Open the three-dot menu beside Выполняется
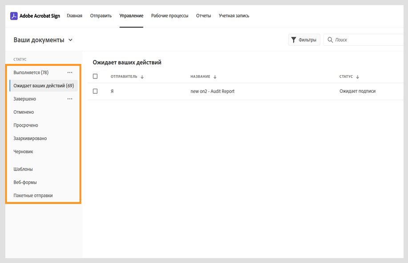This screenshot has height=263, width=408. tap(70, 72)
